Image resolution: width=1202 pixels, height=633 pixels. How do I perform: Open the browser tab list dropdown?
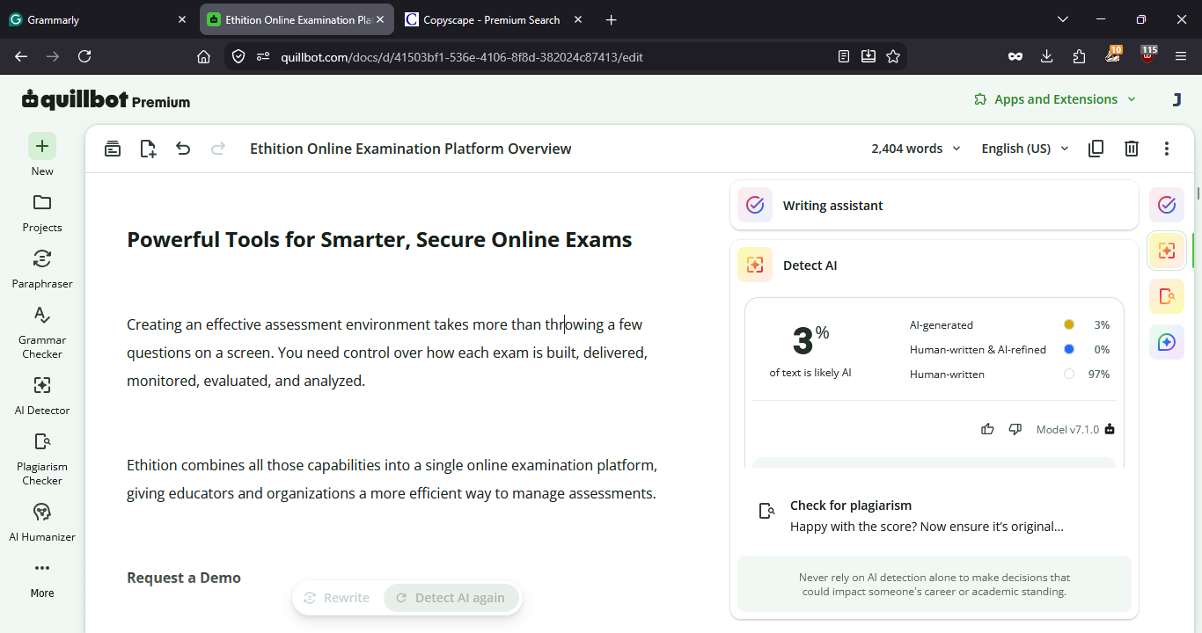tap(1063, 19)
